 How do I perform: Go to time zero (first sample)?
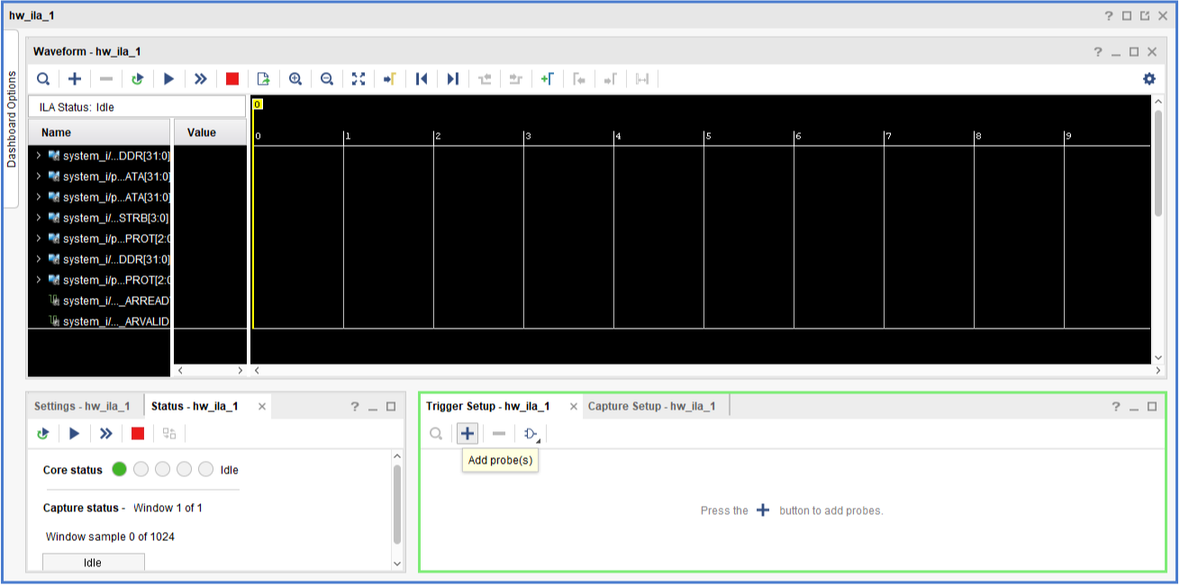click(421, 79)
